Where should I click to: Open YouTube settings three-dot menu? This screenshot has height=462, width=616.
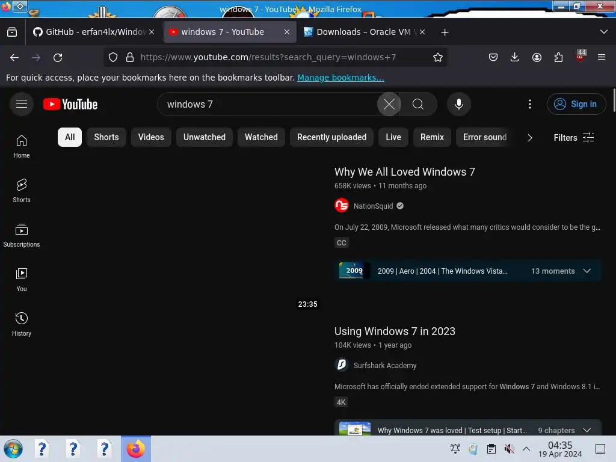point(530,104)
